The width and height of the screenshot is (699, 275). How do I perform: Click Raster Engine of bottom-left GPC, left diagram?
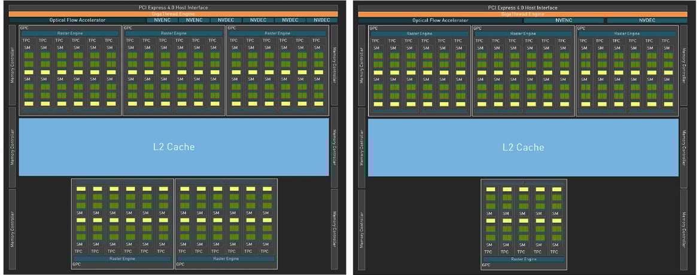point(122,258)
